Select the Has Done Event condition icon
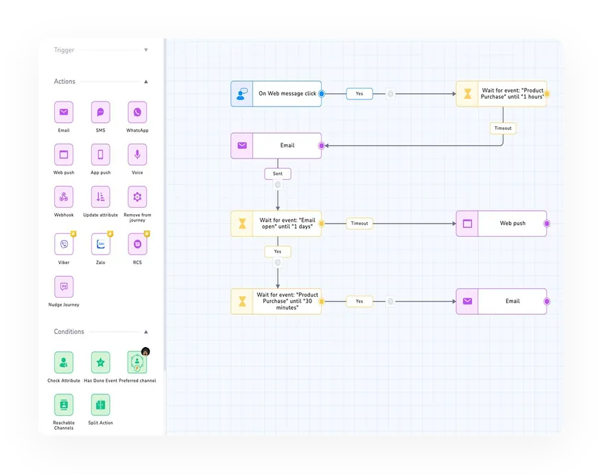The height and width of the screenshot is (474, 603). pos(100,362)
